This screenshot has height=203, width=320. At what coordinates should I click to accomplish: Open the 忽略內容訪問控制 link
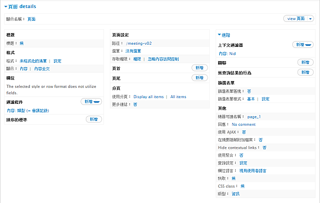coord(163,59)
